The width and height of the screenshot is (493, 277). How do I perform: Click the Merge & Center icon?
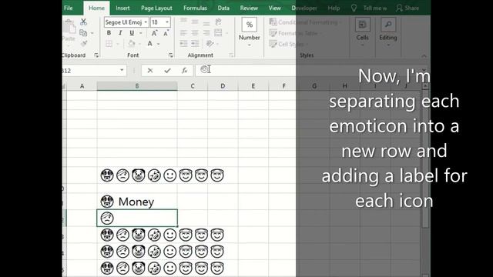coord(218,32)
